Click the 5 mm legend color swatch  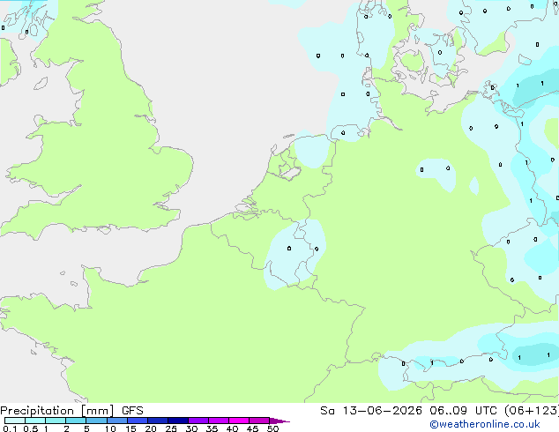point(97,421)
